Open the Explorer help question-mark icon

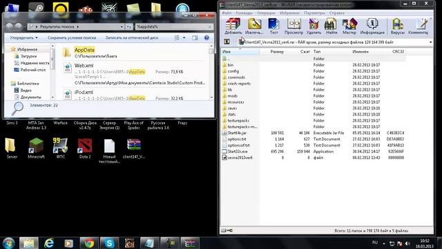pos(206,37)
